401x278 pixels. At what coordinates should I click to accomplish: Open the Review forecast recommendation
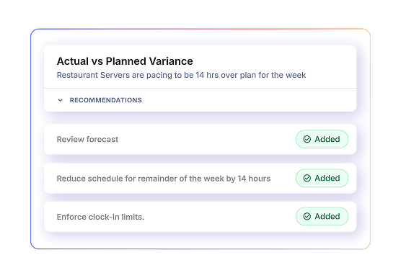click(87, 139)
